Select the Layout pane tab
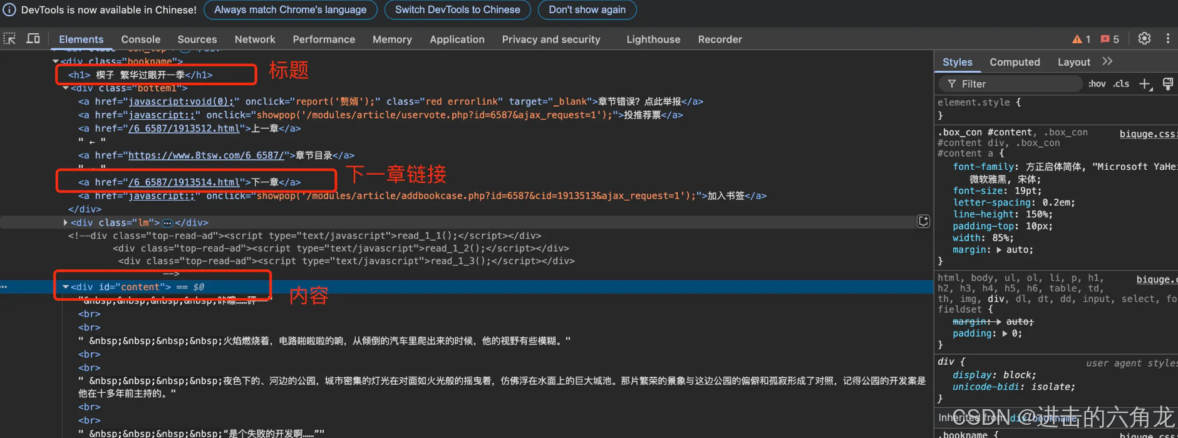This screenshot has width=1178, height=438. [1074, 62]
